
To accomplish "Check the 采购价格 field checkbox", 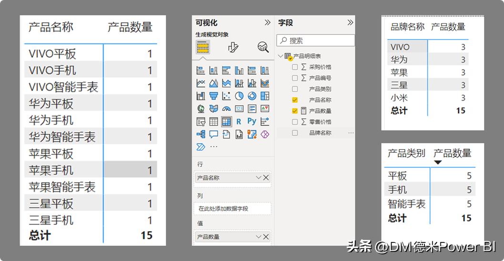I will tap(295, 67).
